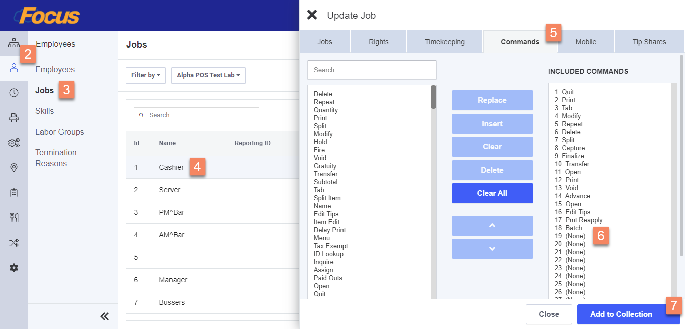Open the gears configuration sidebar icon
The height and width of the screenshot is (329, 685).
[14, 143]
